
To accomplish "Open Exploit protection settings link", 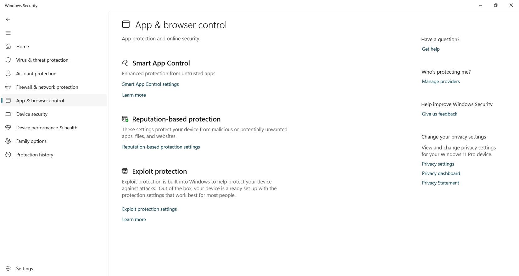I will tap(149, 209).
